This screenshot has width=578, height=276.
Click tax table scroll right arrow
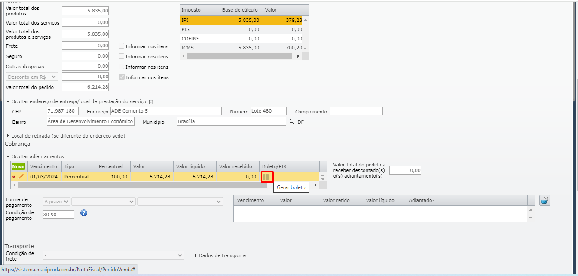point(299,56)
